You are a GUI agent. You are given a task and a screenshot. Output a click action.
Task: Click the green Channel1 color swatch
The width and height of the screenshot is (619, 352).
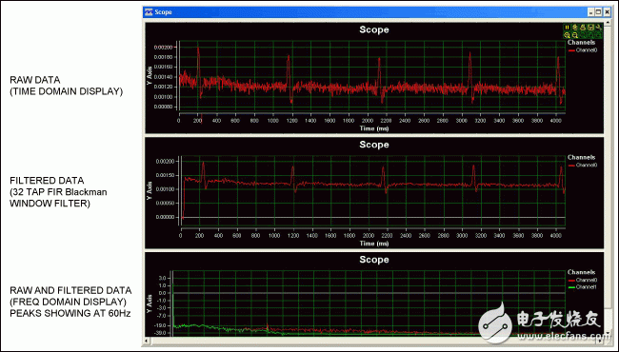(x=571, y=287)
